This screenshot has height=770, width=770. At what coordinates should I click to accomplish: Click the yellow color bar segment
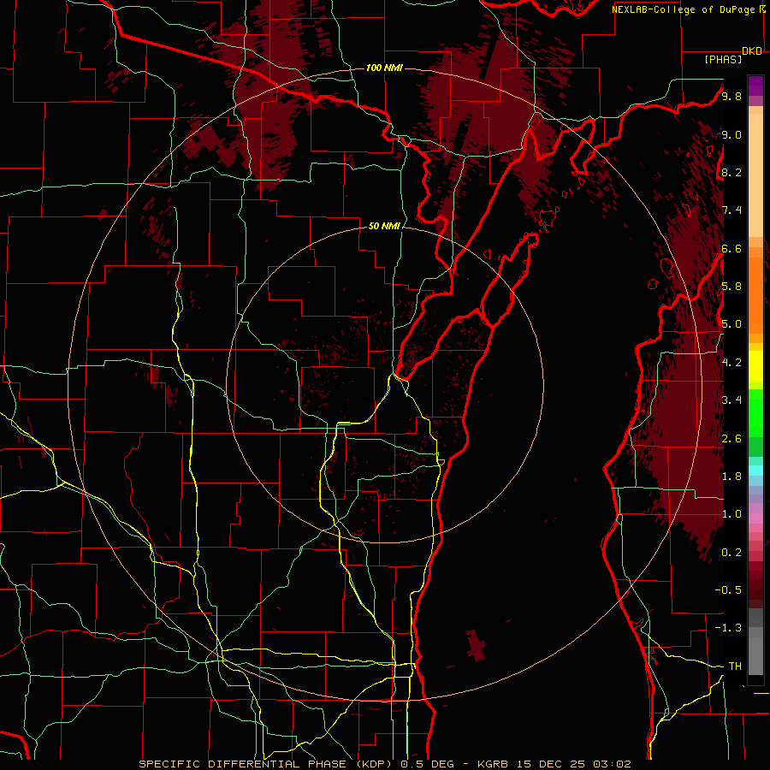[x=755, y=366]
